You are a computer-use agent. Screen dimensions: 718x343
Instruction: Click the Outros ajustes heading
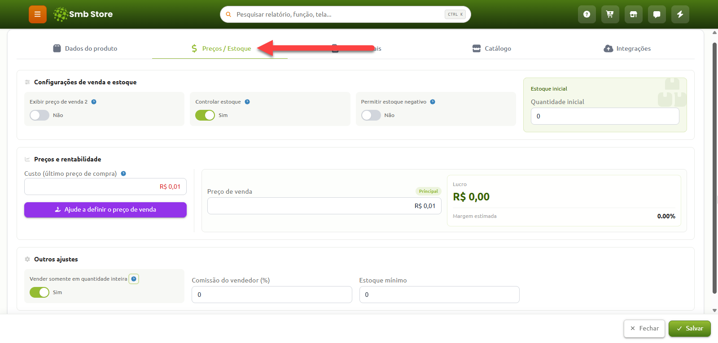[x=56, y=259]
